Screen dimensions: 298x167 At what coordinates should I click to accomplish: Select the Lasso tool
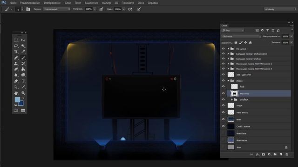(x=16, y=46)
